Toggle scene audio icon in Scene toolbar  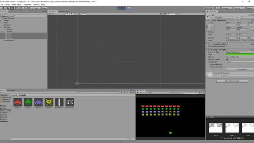[x=75, y=14]
